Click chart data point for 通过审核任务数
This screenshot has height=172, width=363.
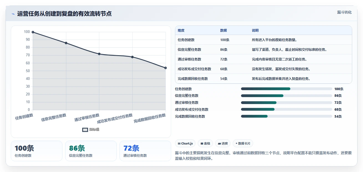click(x=99, y=54)
